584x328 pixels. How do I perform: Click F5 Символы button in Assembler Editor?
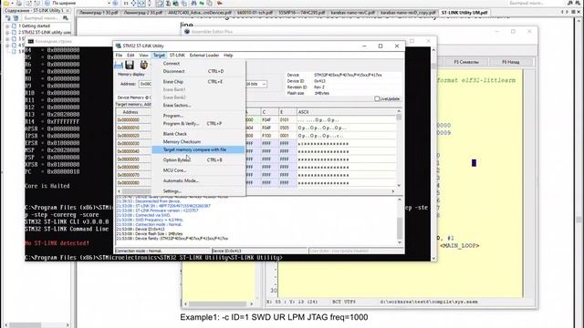point(466,62)
